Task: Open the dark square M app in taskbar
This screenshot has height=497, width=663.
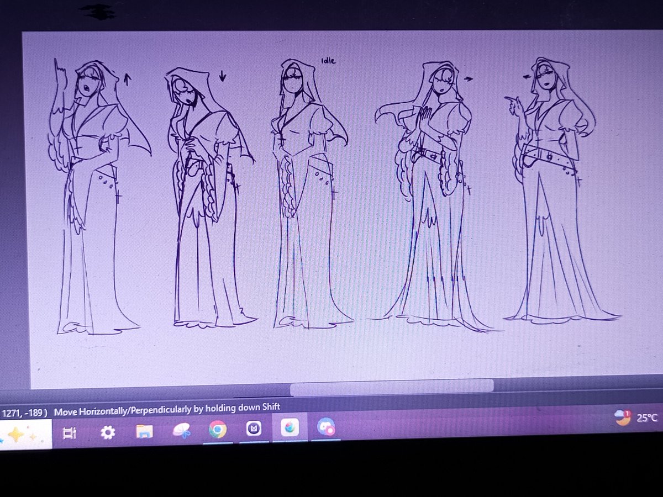Action: 254,429
